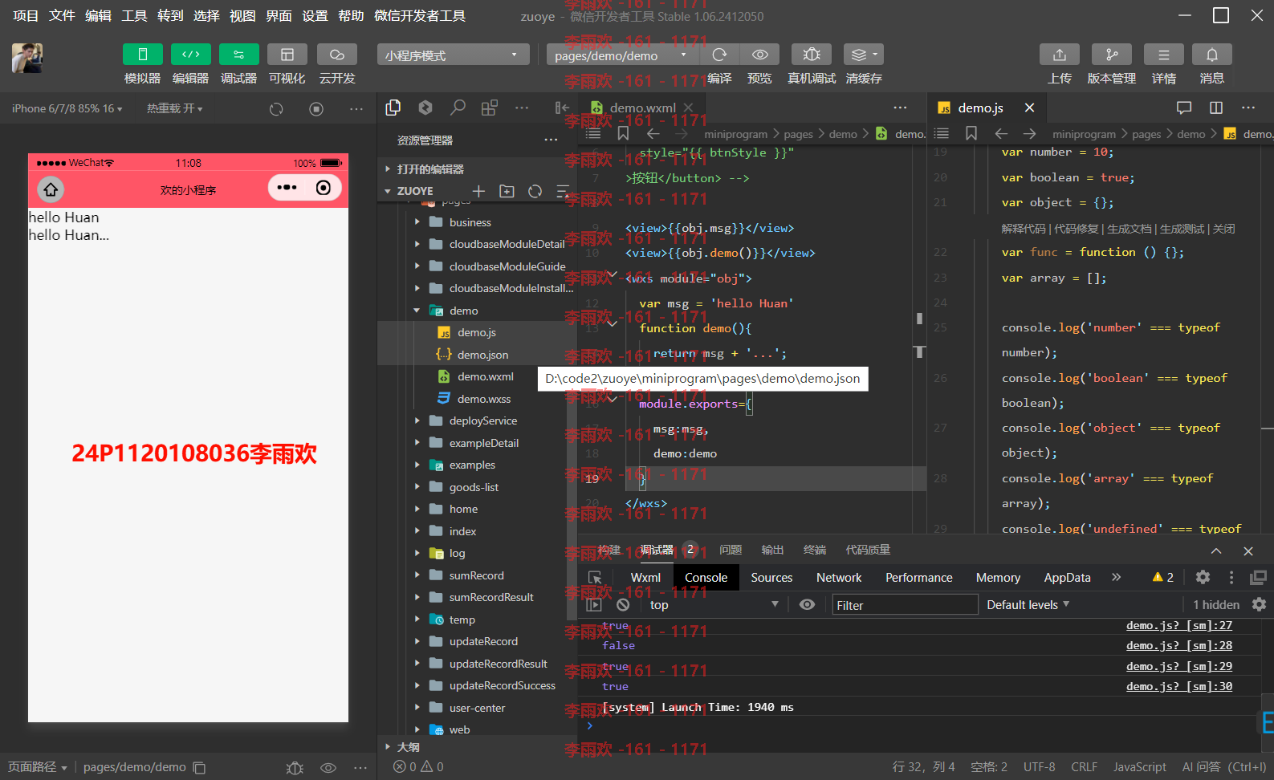Close the debugger panel
Viewport: 1274px width, 780px height.
point(1248,551)
